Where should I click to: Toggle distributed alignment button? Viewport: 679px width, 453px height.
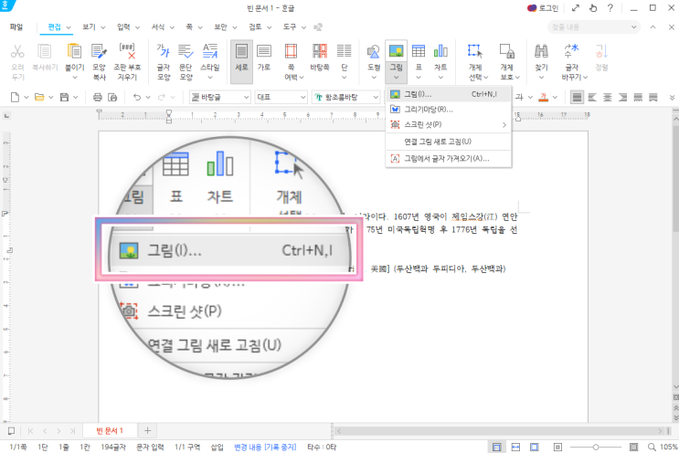(638, 97)
